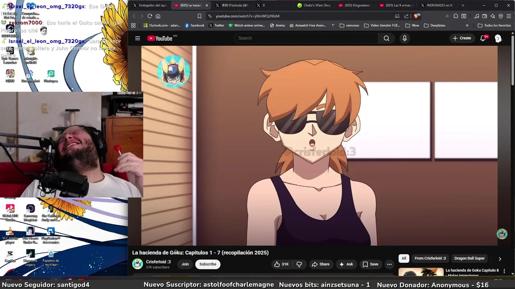Open Samsung Magician desktop shortcut

[x=31, y=213]
